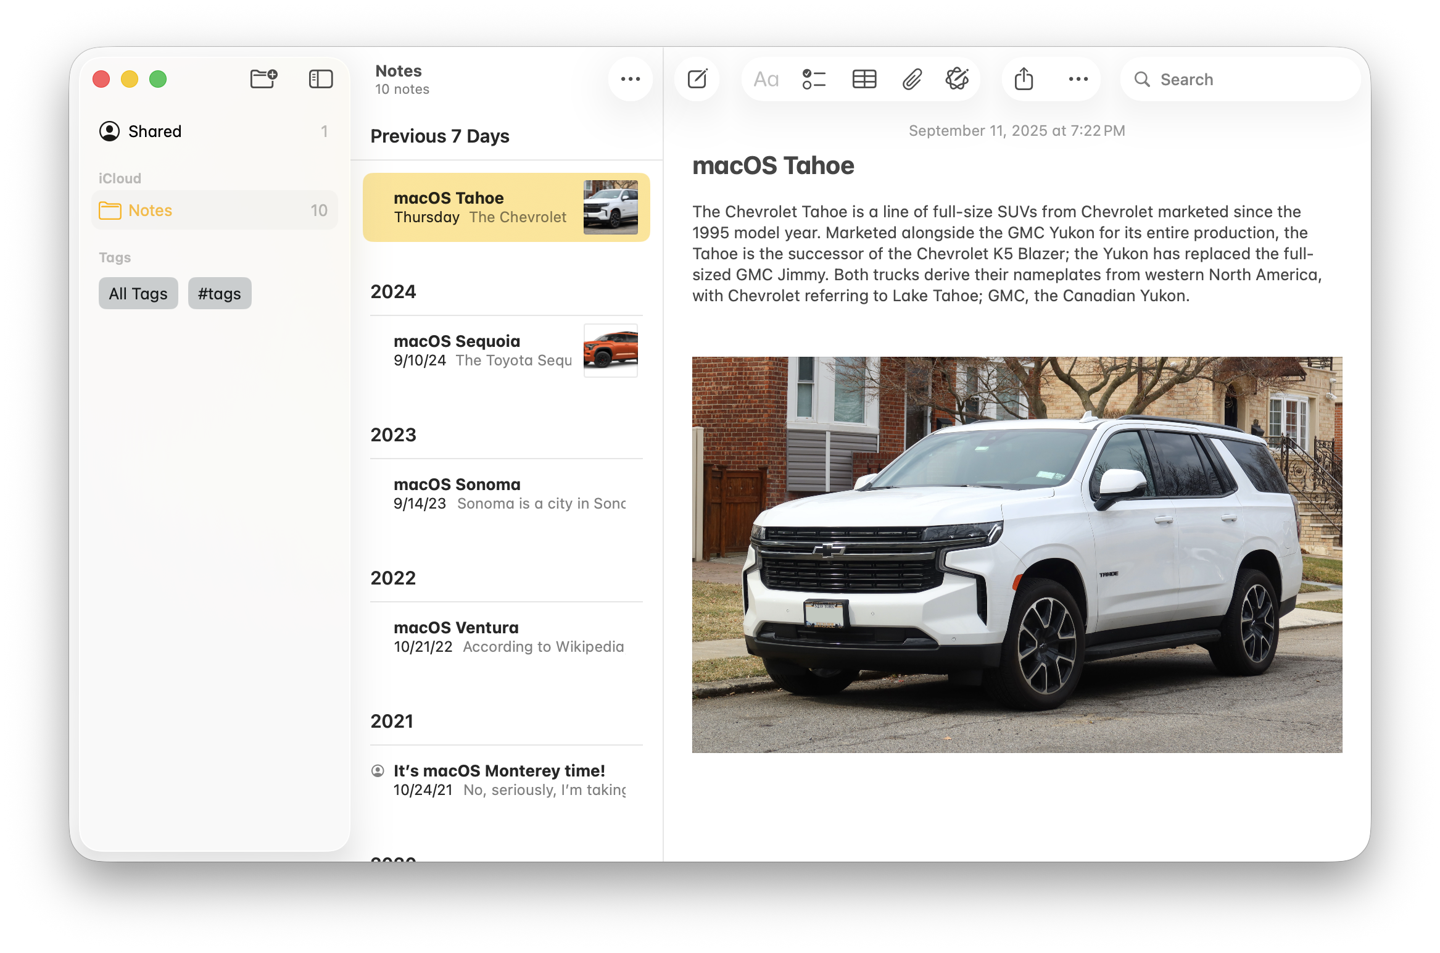Filter by All Tags
Screen dimensions: 1440x953
138,294
